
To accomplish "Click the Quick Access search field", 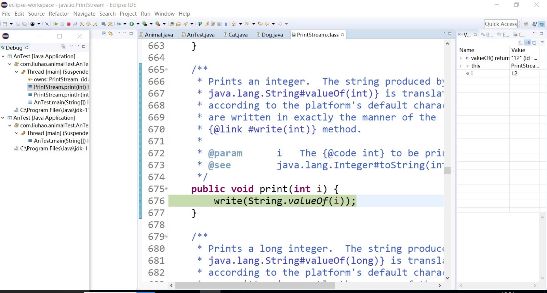I will click(x=501, y=24).
